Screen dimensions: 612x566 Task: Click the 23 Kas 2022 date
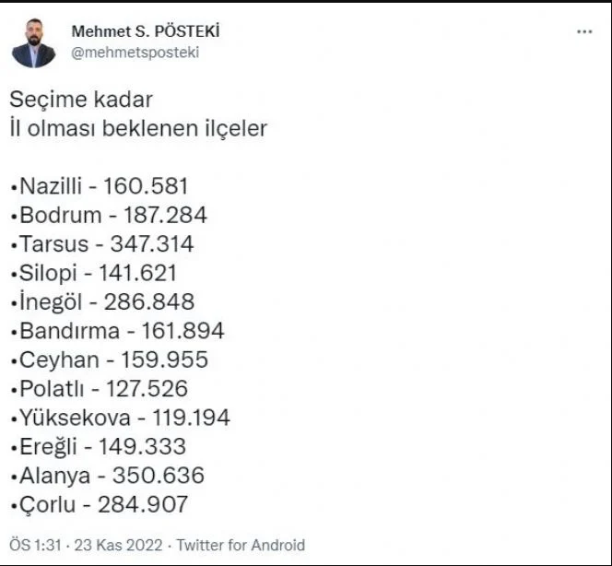pyautogui.click(x=118, y=545)
